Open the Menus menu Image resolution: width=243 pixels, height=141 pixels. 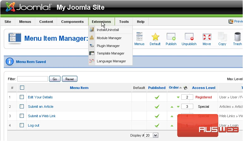[x=25, y=22]
